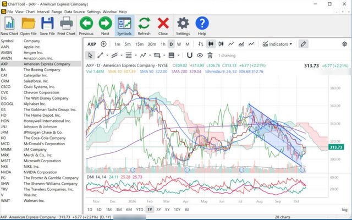Open the Window menu
The height and width of the screenshot is (220, 352).
click(x=109, y=12)
